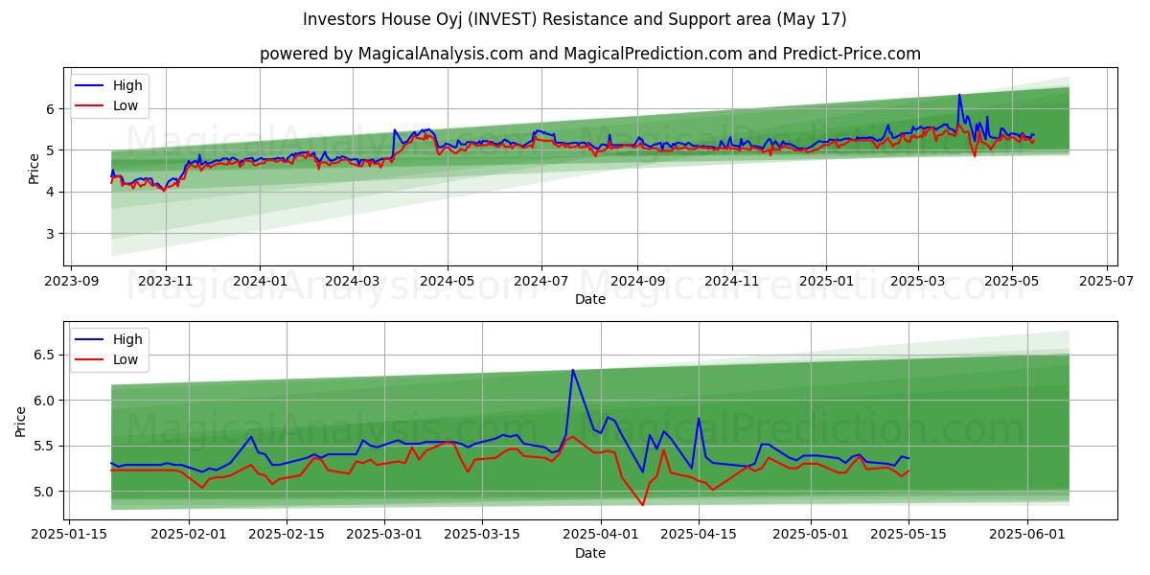Click the '2025-06-01' date label on bottom chart

pos(1027,536)
